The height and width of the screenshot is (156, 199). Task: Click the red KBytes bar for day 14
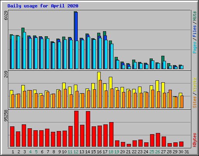(88, 129)
